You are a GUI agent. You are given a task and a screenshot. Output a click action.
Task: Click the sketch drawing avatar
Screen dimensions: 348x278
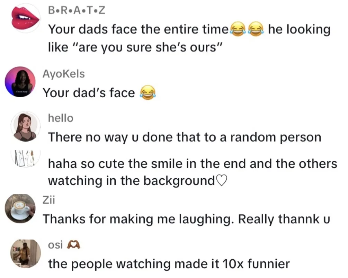point(26,158)
